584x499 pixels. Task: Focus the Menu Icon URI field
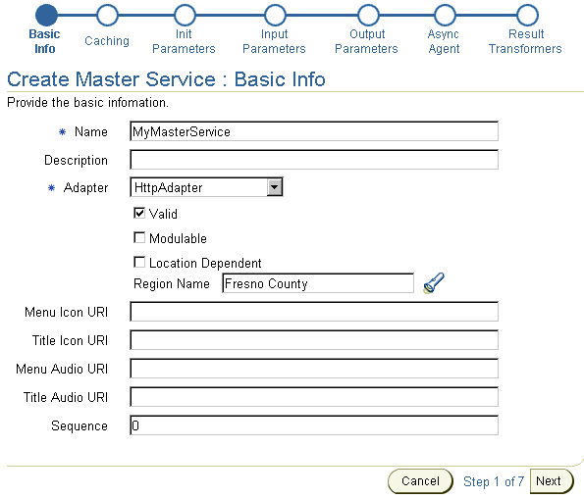pyautogui.click(x=314, y=312)
